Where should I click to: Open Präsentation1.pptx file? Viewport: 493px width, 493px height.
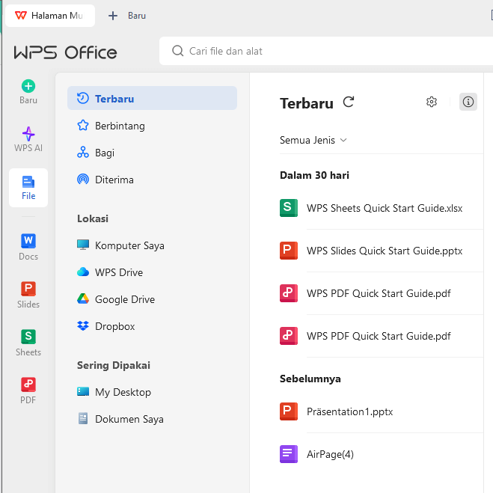pyautogui.click(x=349, y=412)
